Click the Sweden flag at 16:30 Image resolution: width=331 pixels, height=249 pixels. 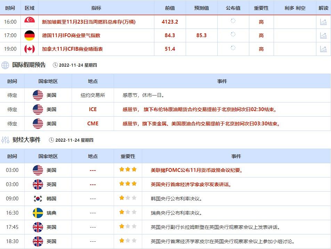(x=38, y=213)
